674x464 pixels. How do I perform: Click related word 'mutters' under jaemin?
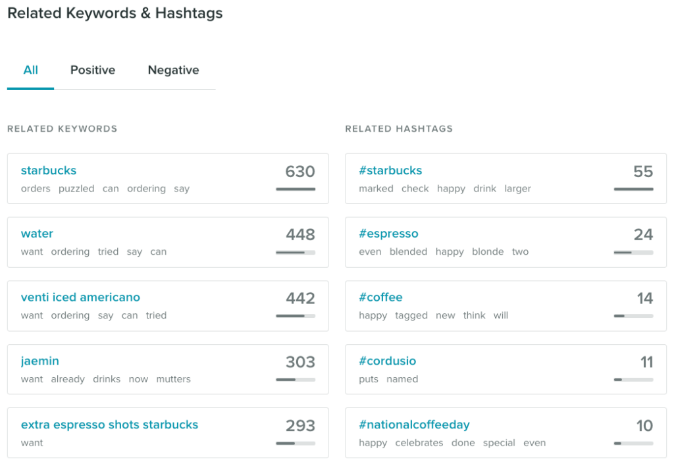[173, 379]
